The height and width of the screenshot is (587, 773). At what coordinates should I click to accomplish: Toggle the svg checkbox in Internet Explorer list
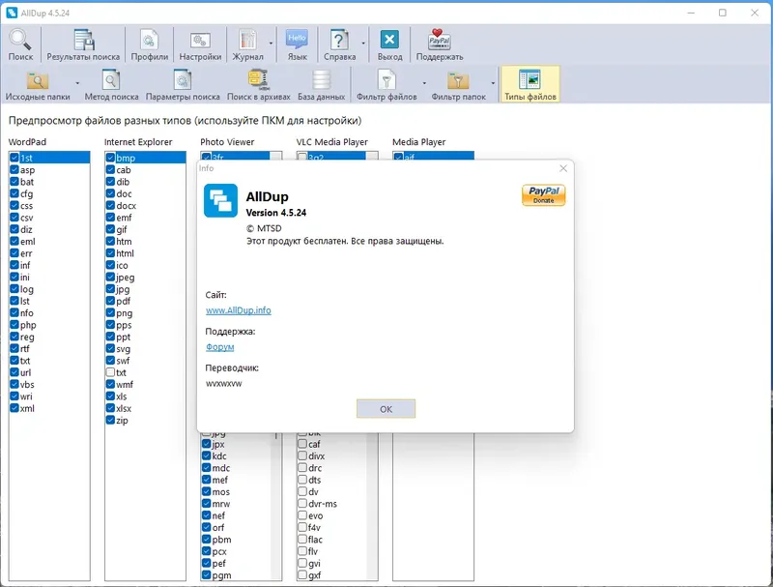pyautogui.click(x=110, y=349)
